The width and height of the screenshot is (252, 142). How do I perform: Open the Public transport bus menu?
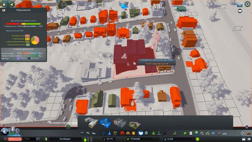click(x=146, y=133)
